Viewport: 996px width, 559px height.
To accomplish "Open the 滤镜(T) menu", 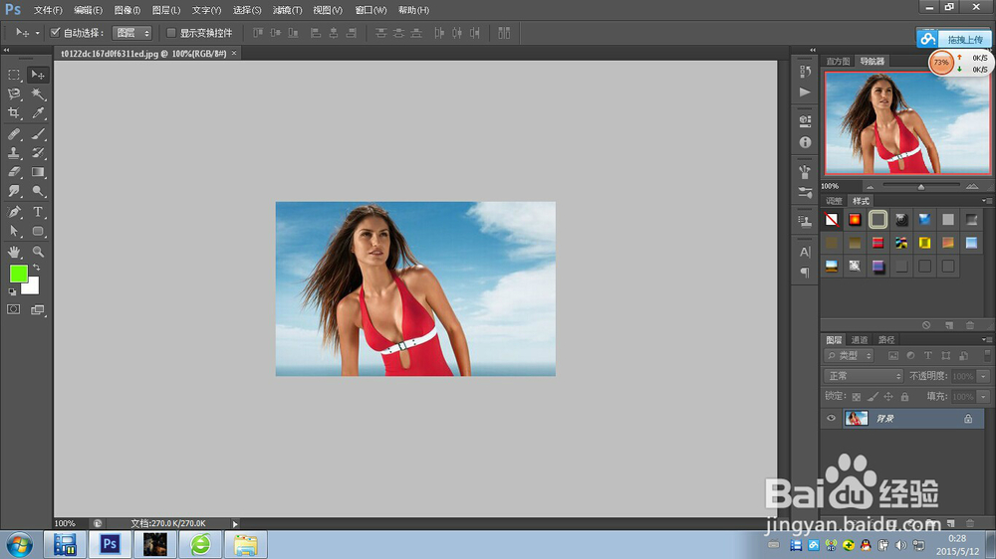I will [288, 10].
